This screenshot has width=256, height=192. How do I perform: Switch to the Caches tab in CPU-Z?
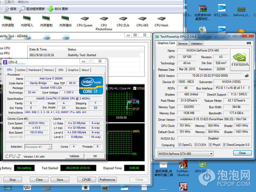(x=21, y=70)
